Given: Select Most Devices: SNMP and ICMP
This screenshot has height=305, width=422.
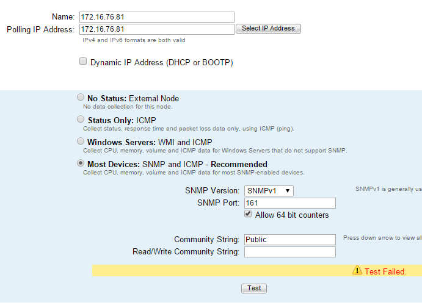Looking at the screenshot, I should (x=81, y=163).
